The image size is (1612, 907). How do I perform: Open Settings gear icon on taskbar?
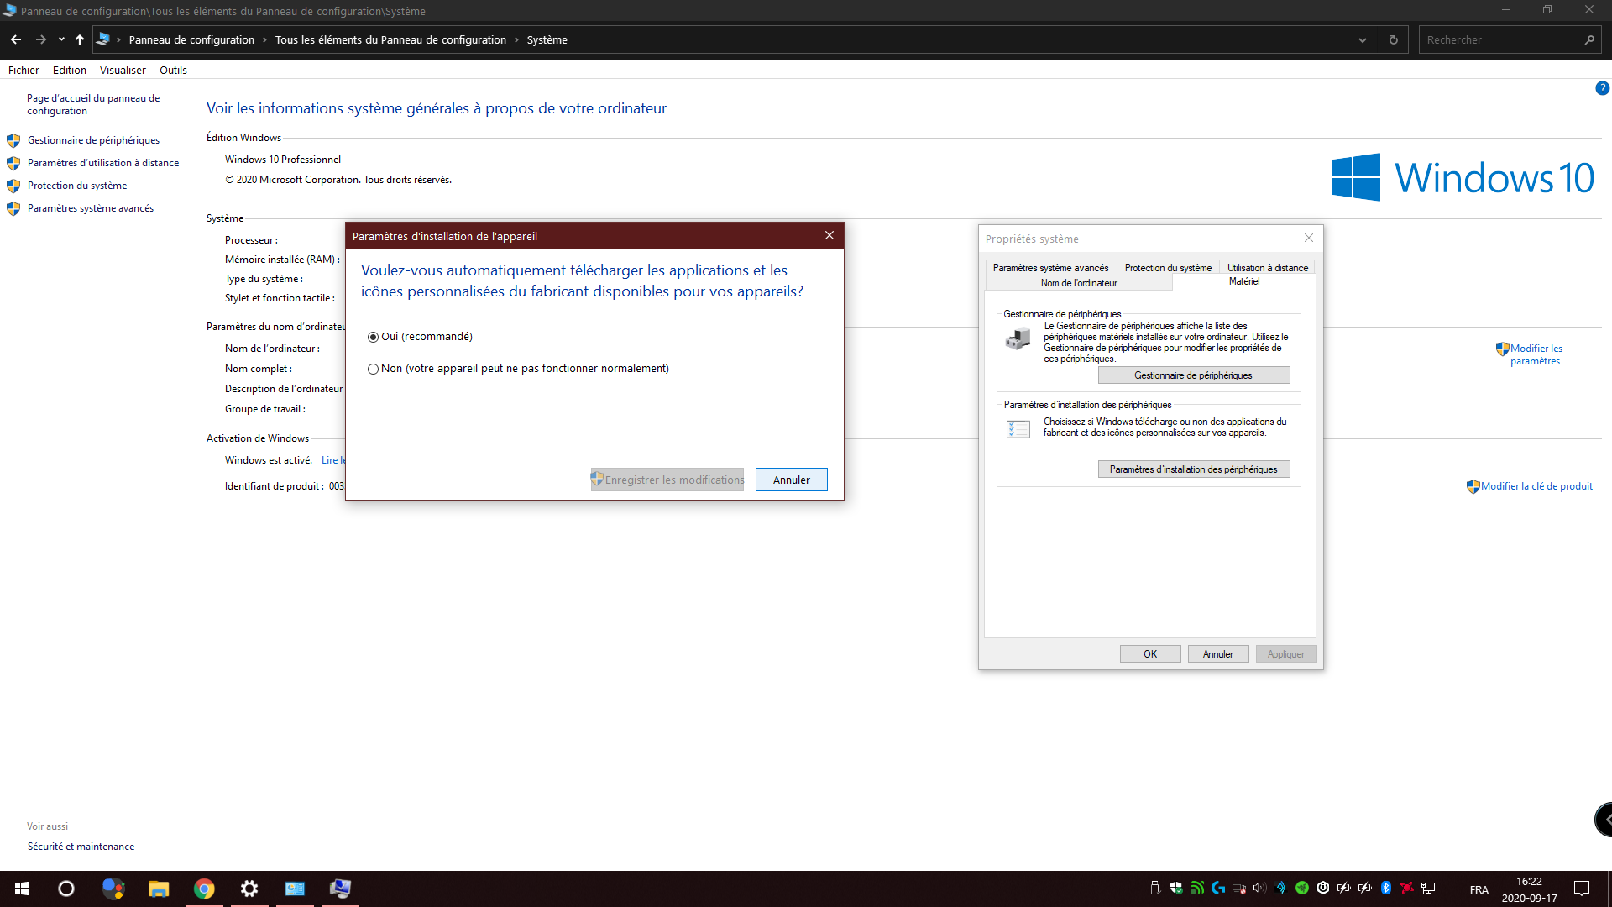coord(249,889)
